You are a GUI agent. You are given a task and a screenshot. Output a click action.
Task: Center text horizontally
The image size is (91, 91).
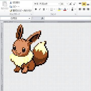84,9
